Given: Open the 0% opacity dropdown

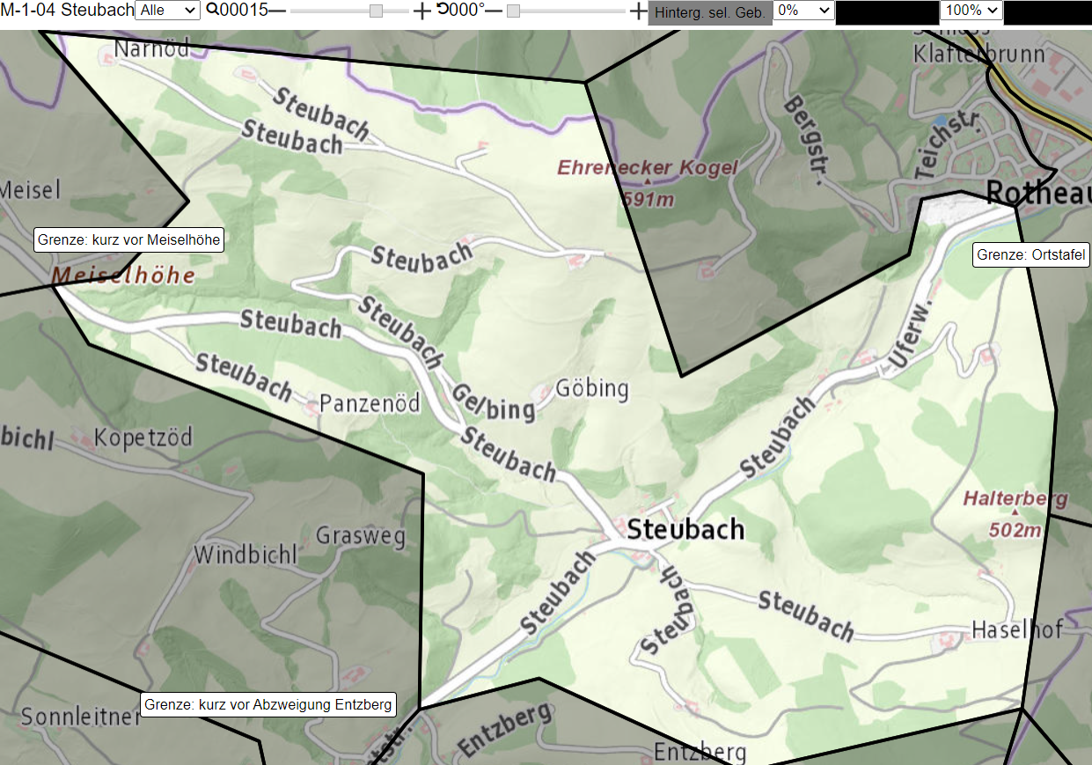Looking at the screenshot, I should point(803,11).
